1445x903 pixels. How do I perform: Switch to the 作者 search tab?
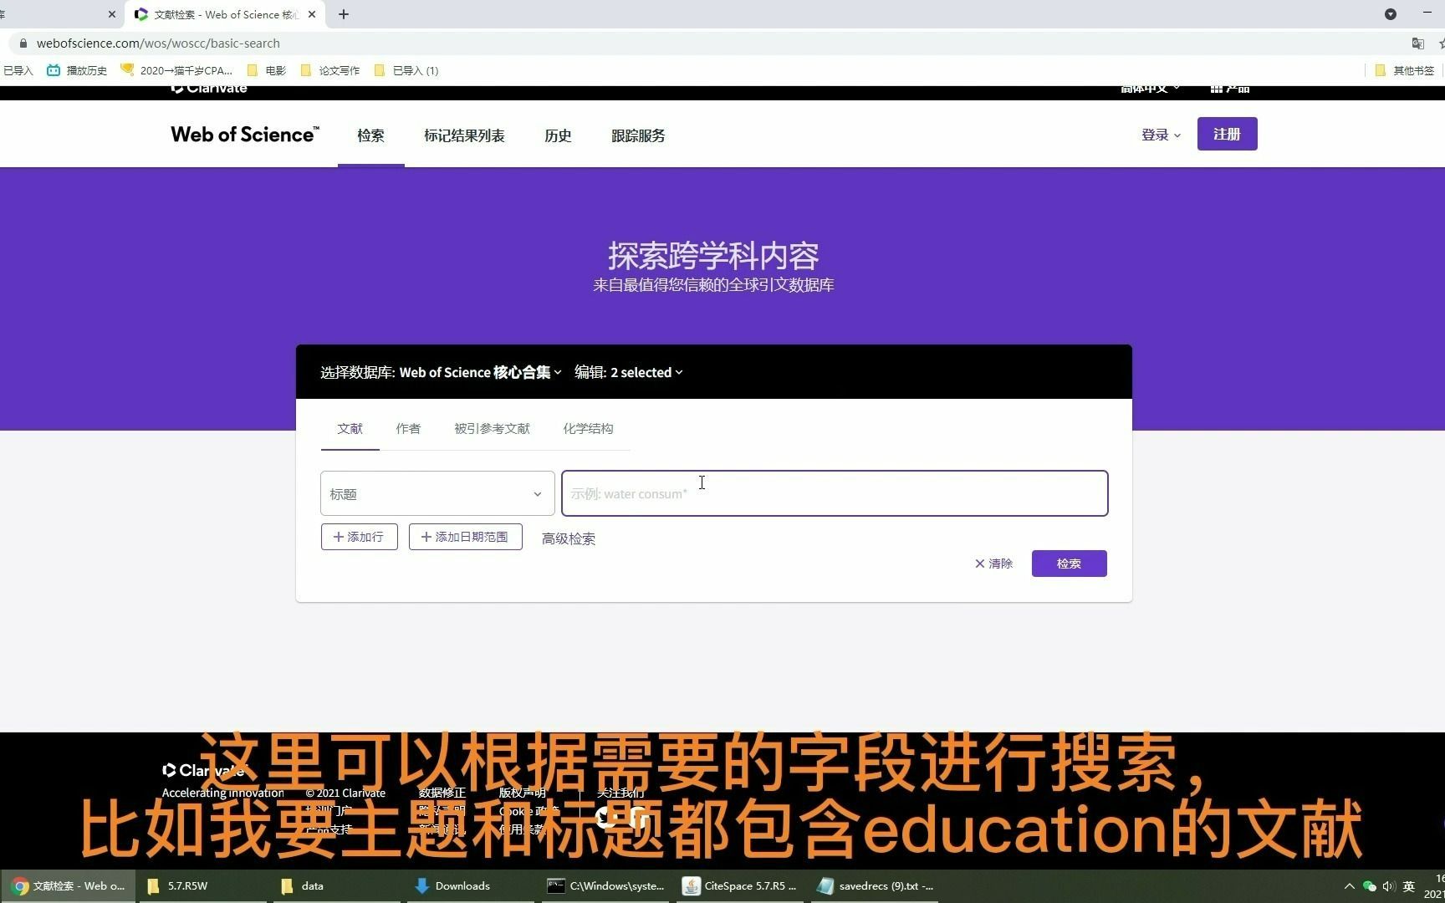pos(408,429)
